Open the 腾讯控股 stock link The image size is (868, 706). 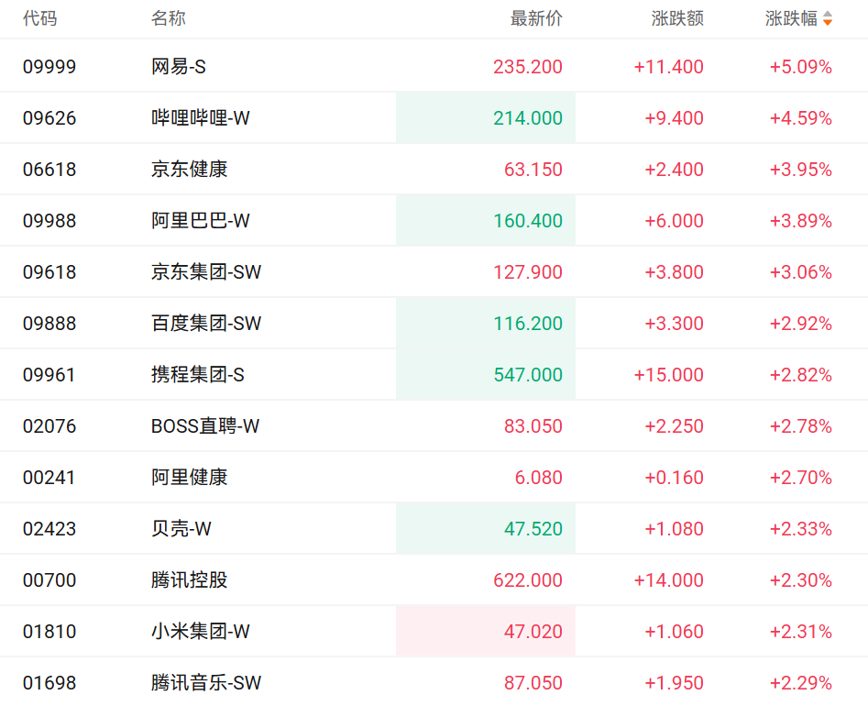[189, 580]
